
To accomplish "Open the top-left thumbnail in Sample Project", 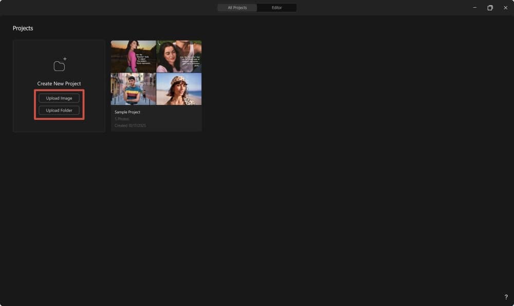I will point(133,56).
